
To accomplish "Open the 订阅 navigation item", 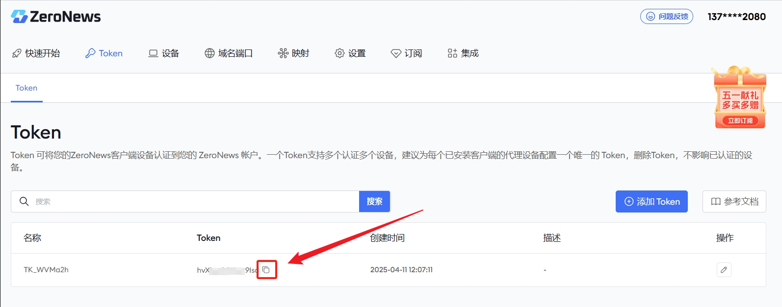I will 406,53.
